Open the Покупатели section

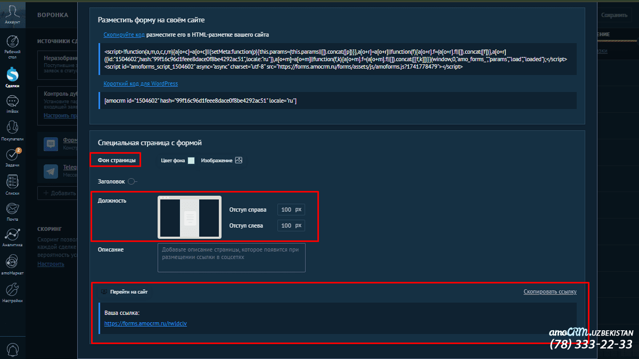(13, 131)
